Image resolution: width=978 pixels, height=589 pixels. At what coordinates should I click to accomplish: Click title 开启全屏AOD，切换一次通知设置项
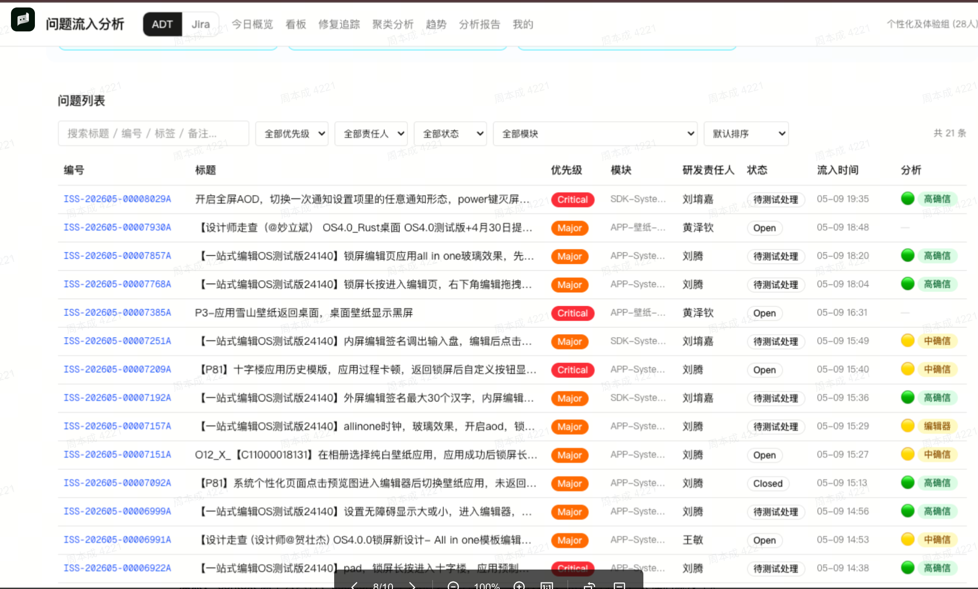pos(362,199)
